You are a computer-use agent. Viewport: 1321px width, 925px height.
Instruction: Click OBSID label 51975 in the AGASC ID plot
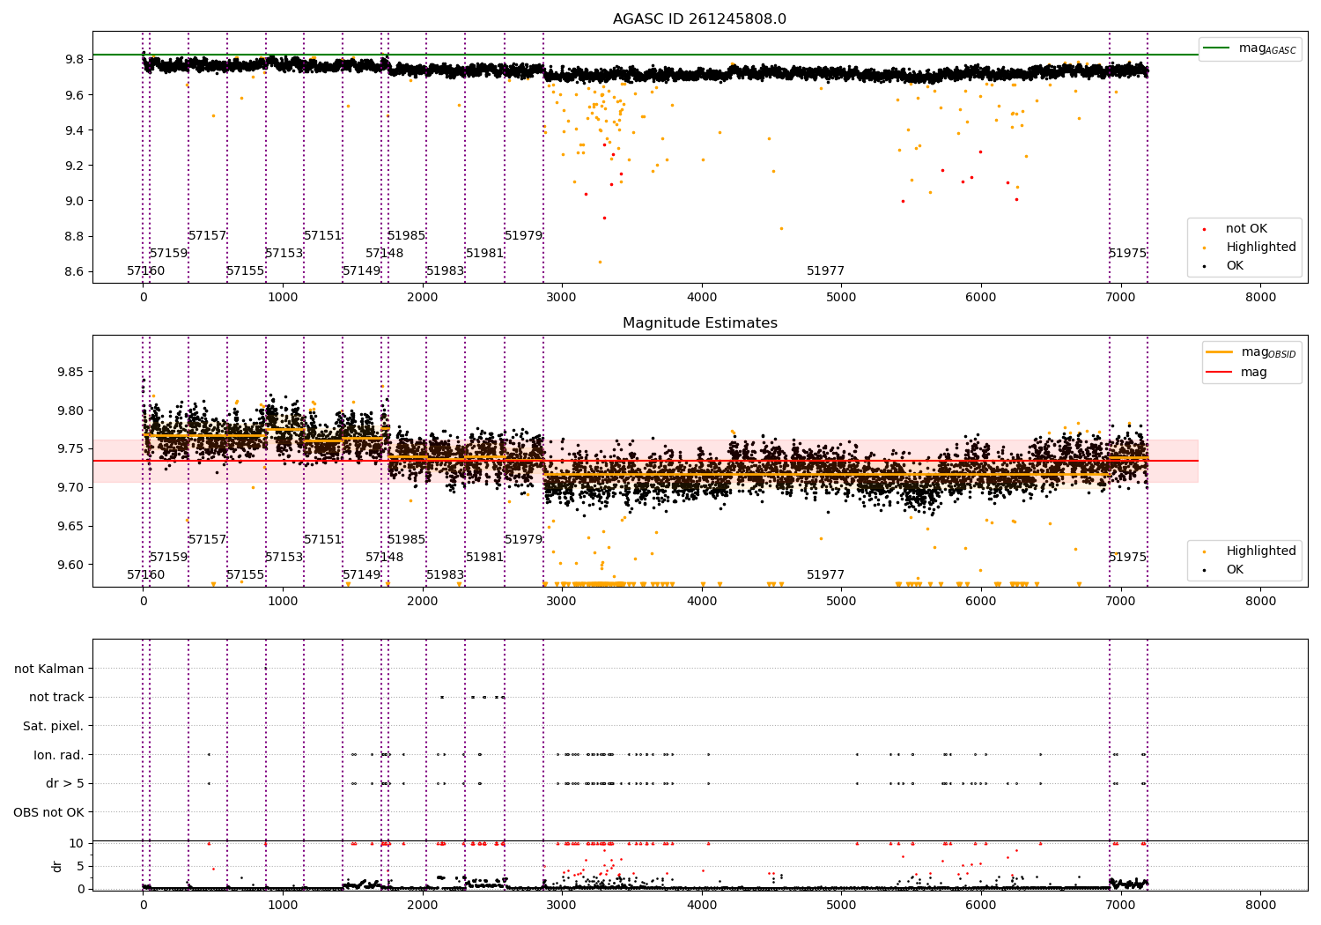click(x=1127, y=254)
